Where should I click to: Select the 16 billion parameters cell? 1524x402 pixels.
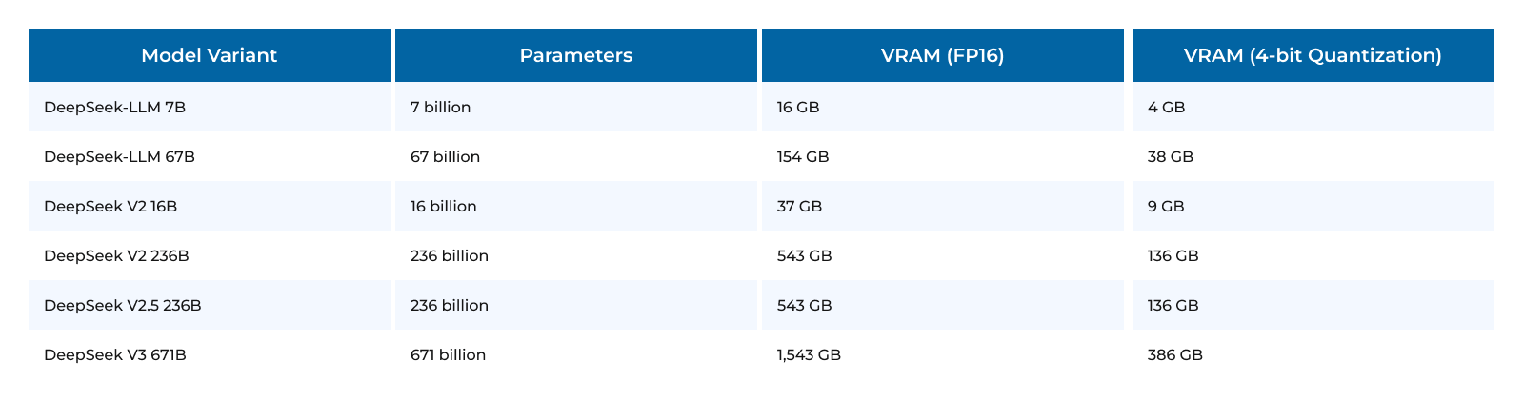pos(444,207)
